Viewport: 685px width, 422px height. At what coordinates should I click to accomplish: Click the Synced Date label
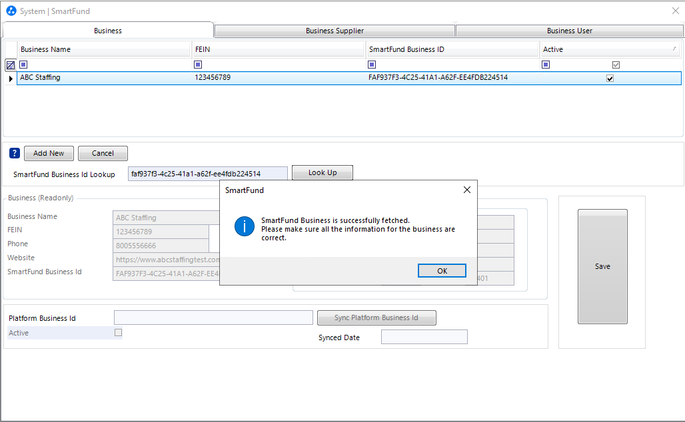[339, 337]
